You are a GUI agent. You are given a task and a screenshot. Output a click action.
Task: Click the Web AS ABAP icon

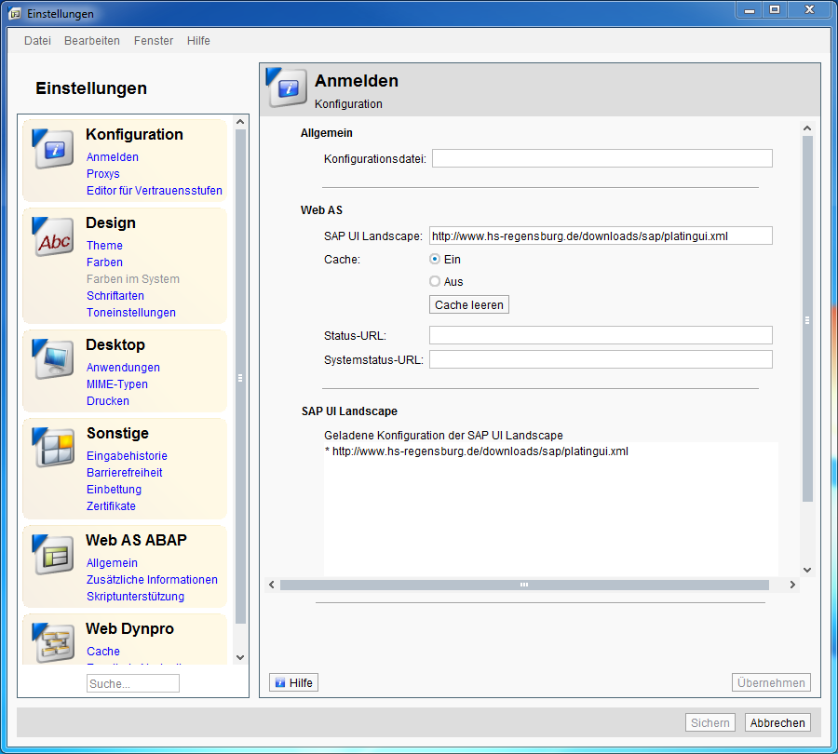53,555
